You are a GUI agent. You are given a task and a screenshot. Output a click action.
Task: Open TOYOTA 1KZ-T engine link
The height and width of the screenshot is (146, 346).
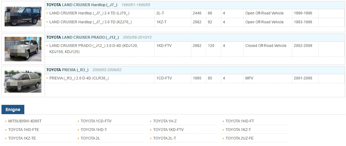pyautogui.click(x=238, y=130)
